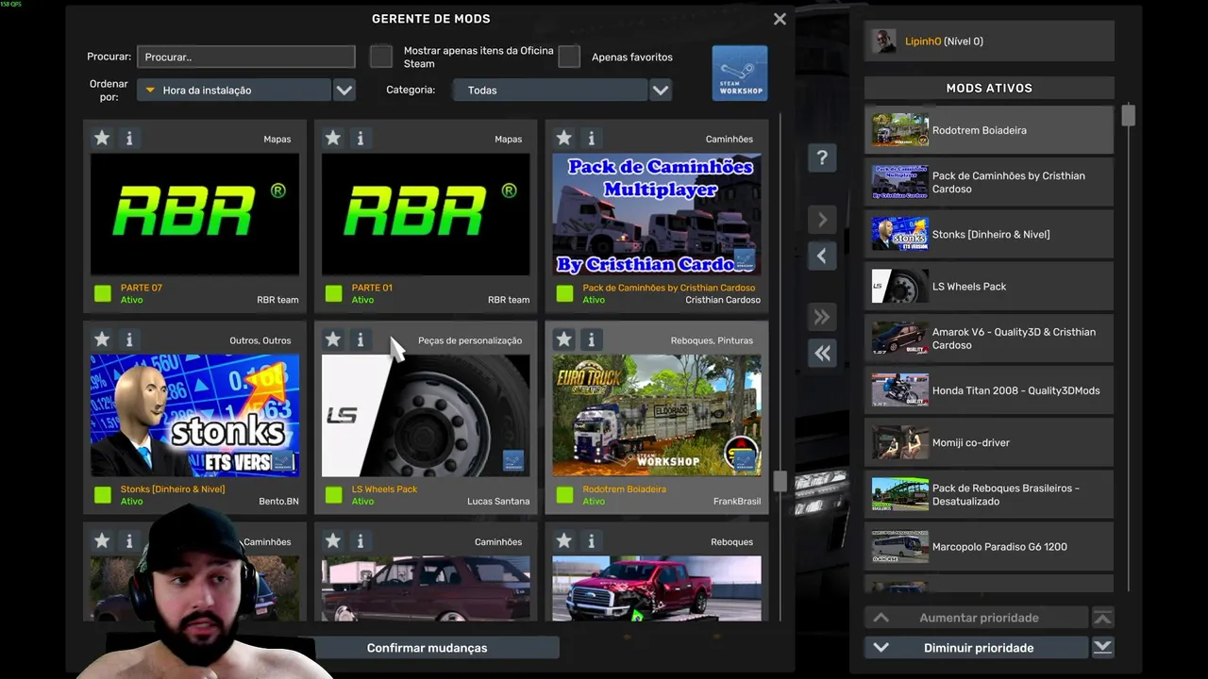The image size is (1208, 679).
Task: Star the Stonks mod as favorite
Action: (x=102, y=339)
